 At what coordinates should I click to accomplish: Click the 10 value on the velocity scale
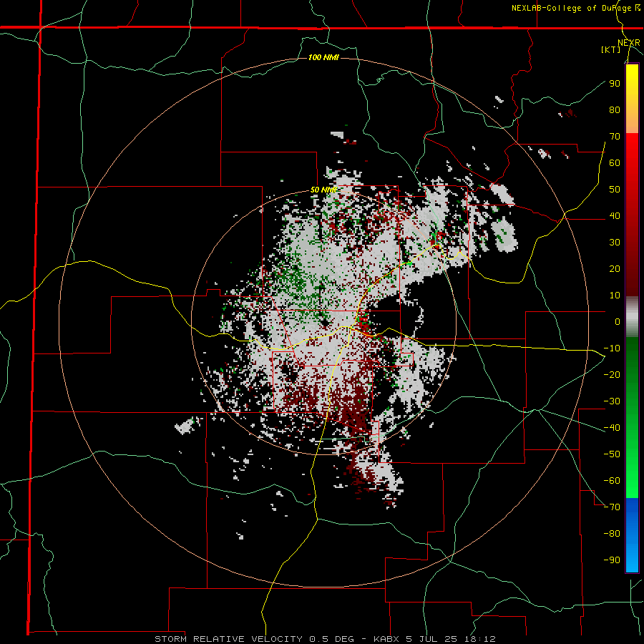click(615, 296)
